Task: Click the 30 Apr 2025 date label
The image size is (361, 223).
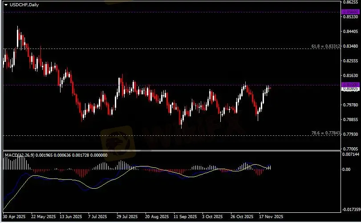Action: [14, 217]
